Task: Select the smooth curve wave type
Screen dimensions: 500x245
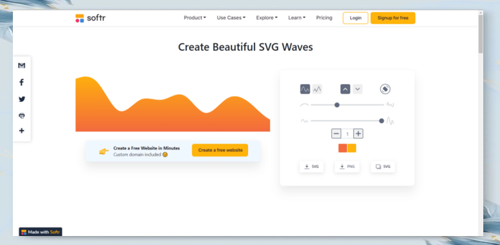Action: click(x=305, y=89)
